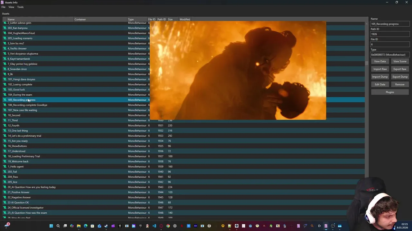
Task: Click the asset icon beside 16_ShowButtons
Action: [x=5, y=146]
